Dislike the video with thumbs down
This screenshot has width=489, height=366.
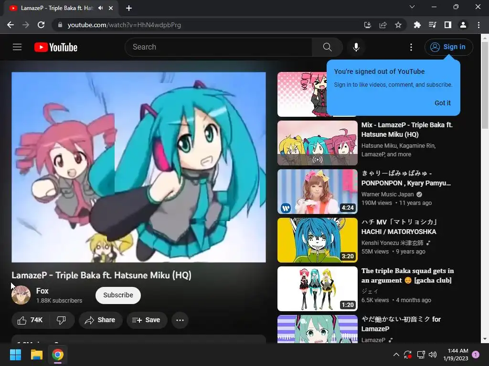62,320
